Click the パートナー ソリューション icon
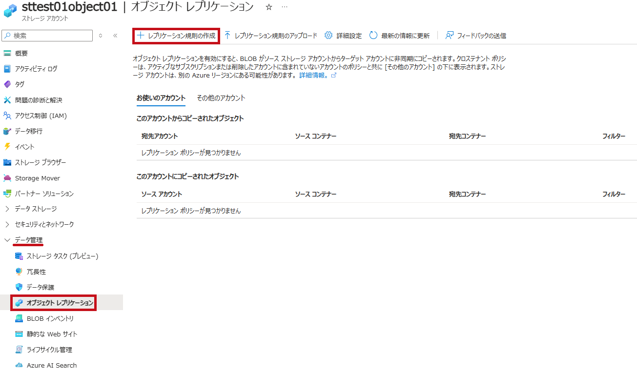This screenshot has height=372, width=637. point(7,194)
